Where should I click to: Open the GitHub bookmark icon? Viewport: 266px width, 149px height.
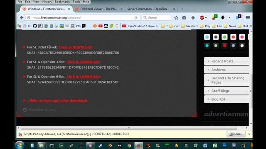[35, 26]
